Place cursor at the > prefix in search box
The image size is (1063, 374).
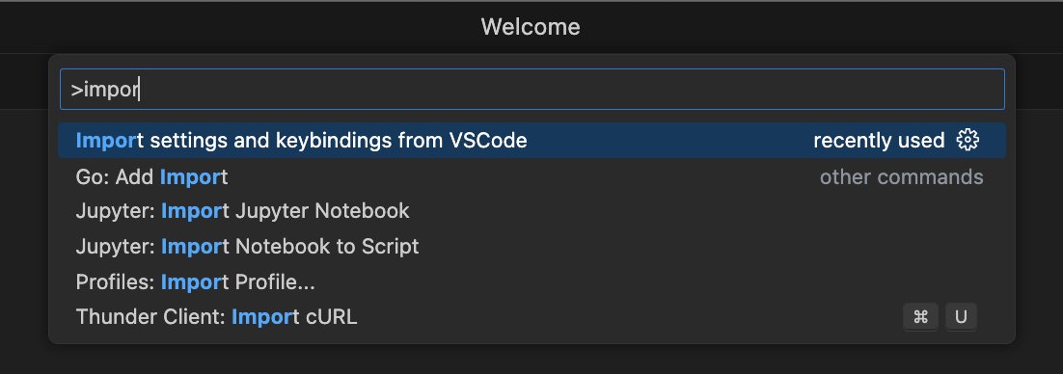point(76,90)
